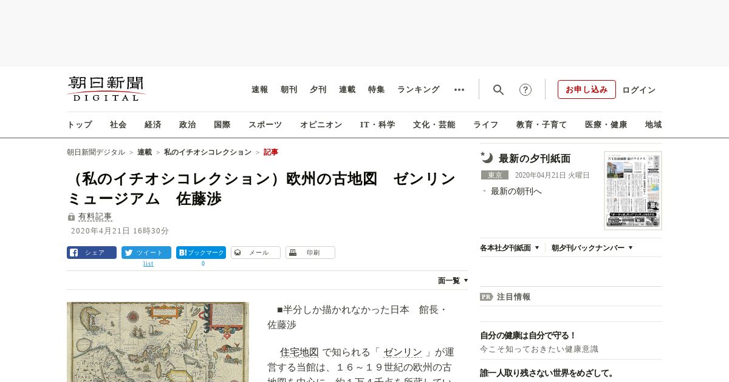Click the お申し込み subscribe button
This screenshot has height=382, width=729.
click(x=587, y=90)
